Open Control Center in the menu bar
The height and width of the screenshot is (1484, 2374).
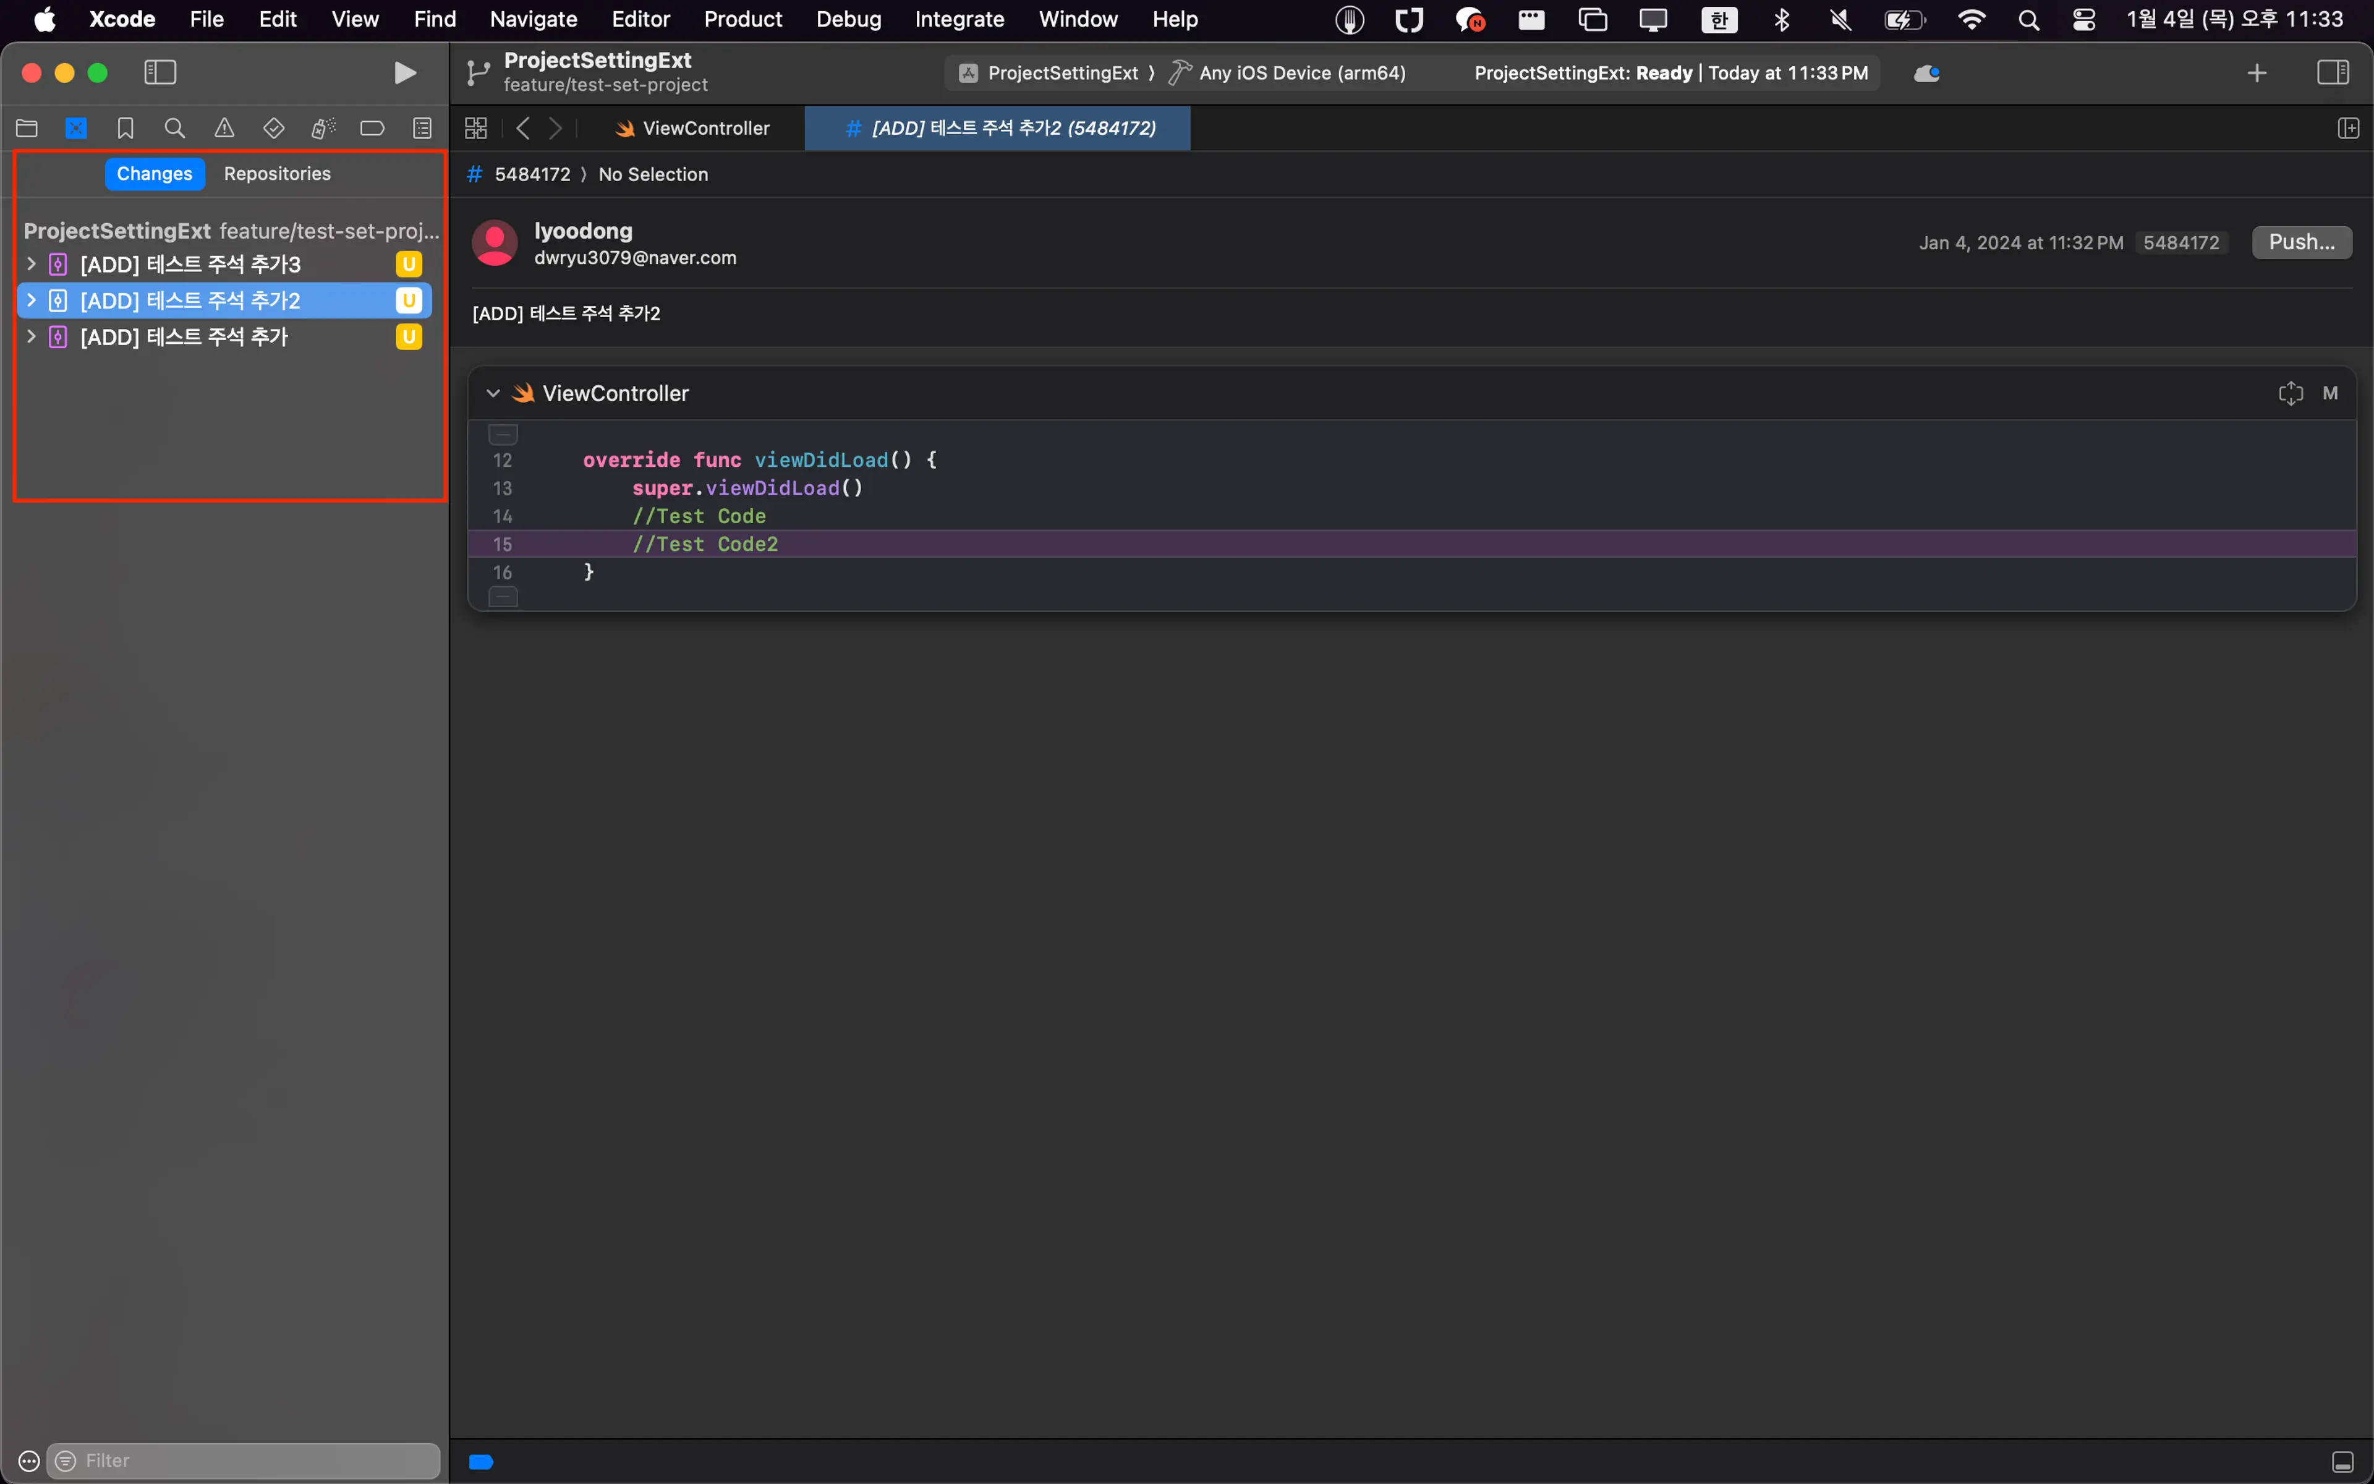[2083, 20]
